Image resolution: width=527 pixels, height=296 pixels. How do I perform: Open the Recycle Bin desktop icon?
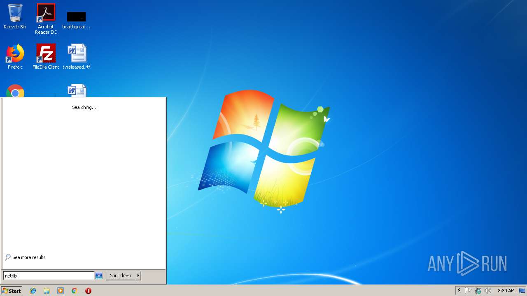pyautogui.click(x=15, y=16)
